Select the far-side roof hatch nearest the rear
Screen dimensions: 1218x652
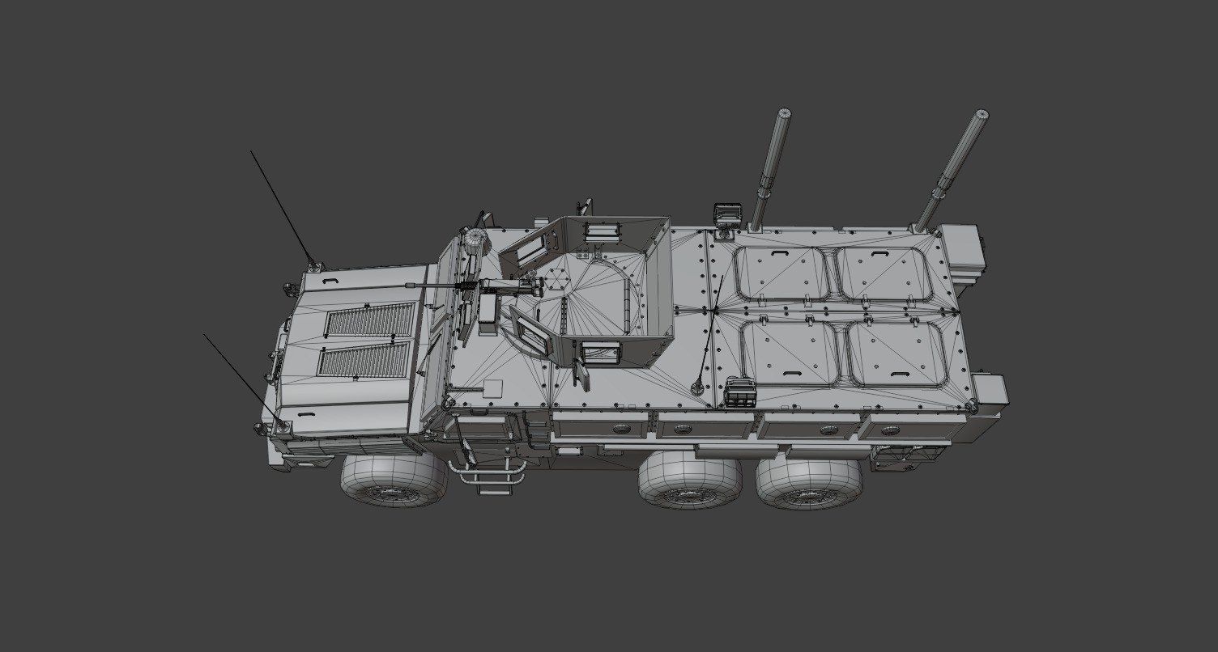(886, 274)
